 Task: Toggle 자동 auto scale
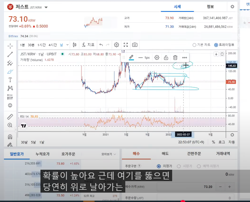pos(232,142)
